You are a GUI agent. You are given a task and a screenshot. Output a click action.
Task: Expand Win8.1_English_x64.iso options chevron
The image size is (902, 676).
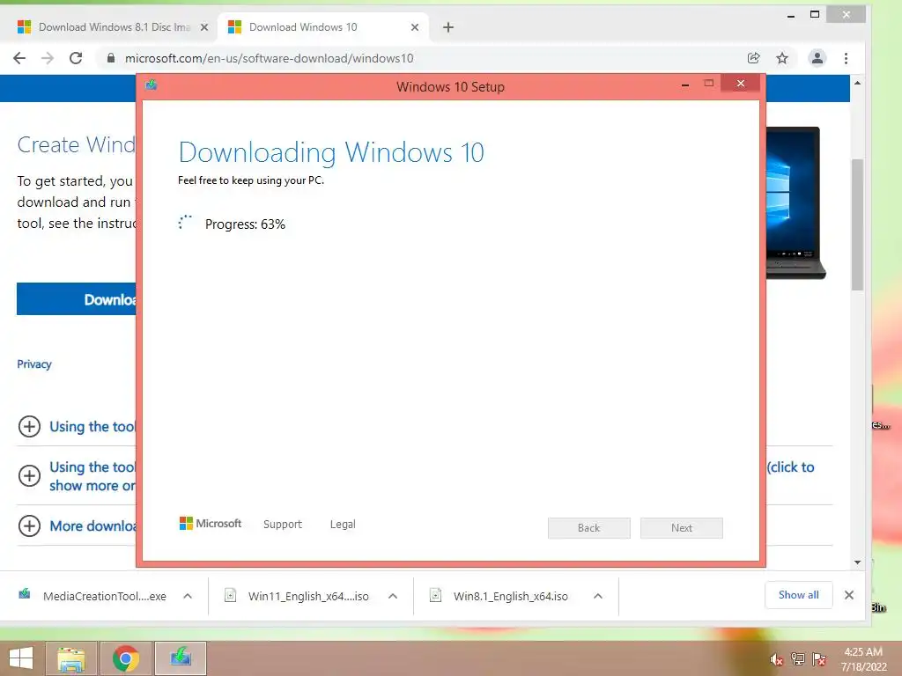point(598,596)
